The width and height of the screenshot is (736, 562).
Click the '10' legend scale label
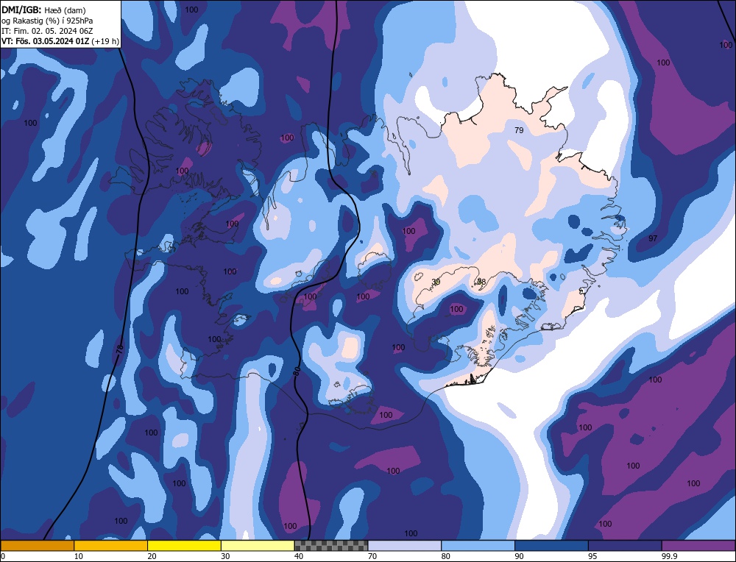click(x=79, y=556)
